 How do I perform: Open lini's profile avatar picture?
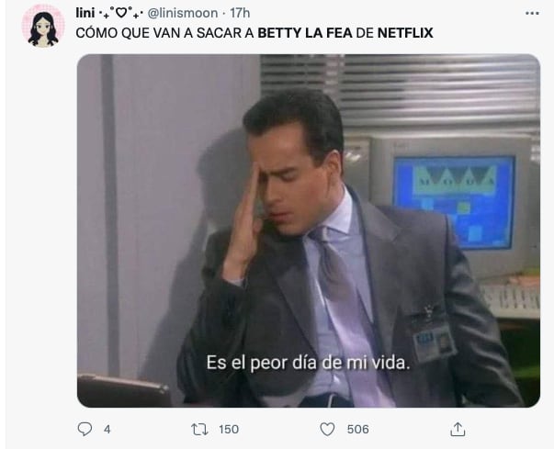[x=43, y=27]
